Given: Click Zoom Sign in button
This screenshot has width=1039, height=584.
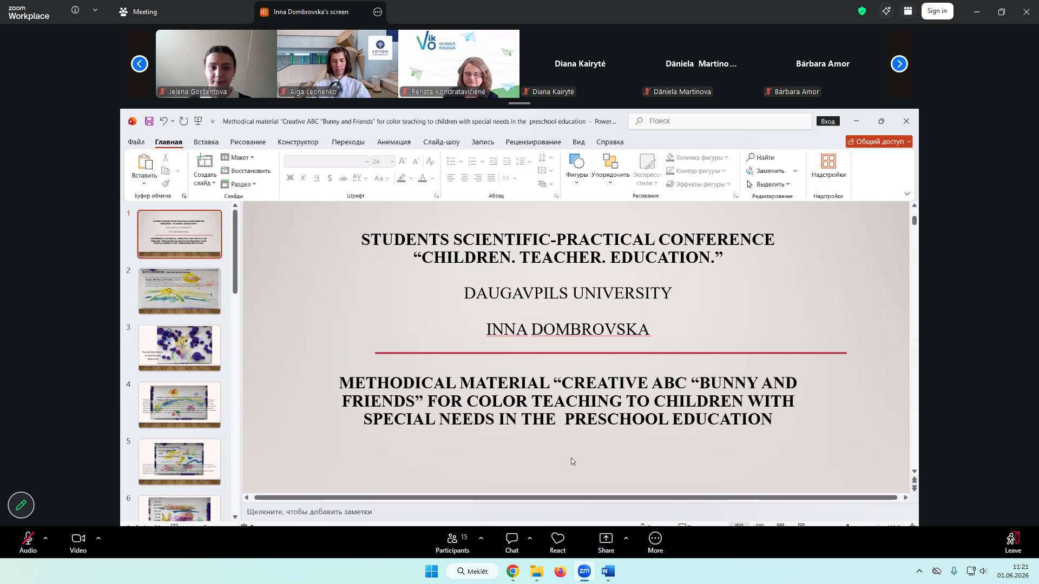Looking at the screenshot, I should point(937,11).
